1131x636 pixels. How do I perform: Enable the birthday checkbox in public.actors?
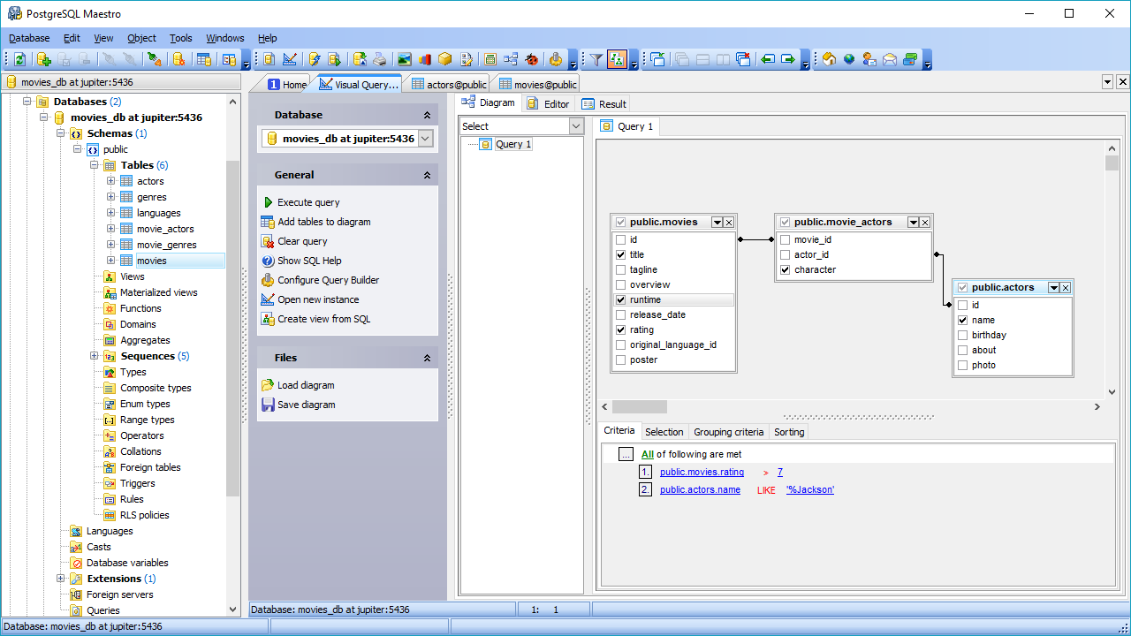click(x=962, y=335)
